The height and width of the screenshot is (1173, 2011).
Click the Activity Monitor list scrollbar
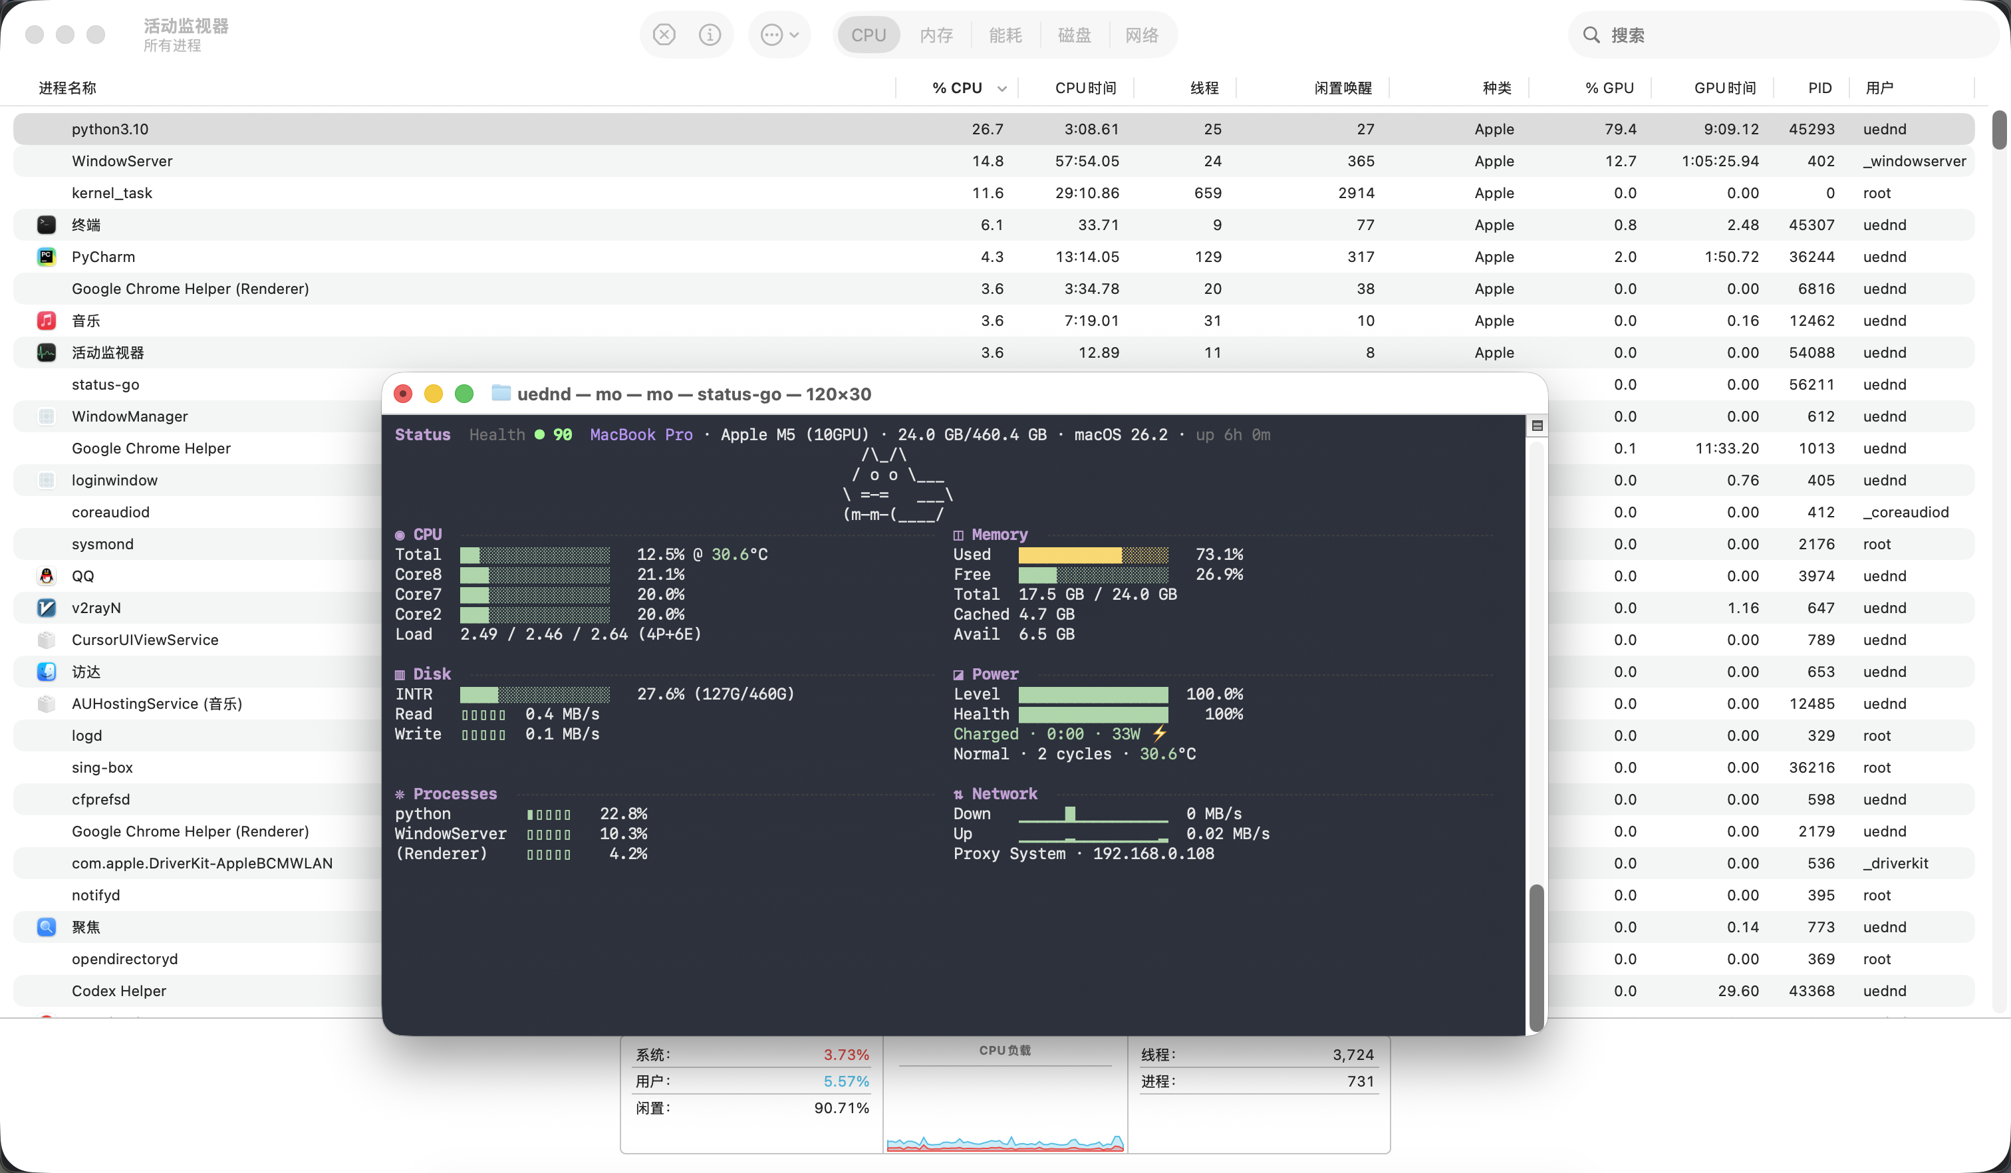pyautogui.click(x=1999, y=131)
